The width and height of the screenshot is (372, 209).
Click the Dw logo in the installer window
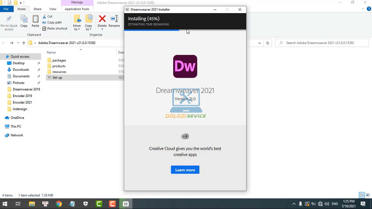tap(185, 66)
